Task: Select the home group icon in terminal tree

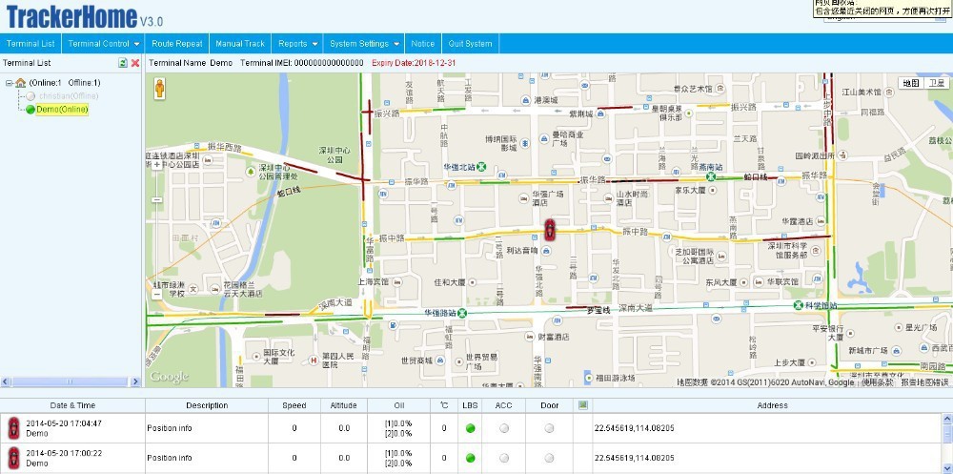Action: tap(21, 83)
